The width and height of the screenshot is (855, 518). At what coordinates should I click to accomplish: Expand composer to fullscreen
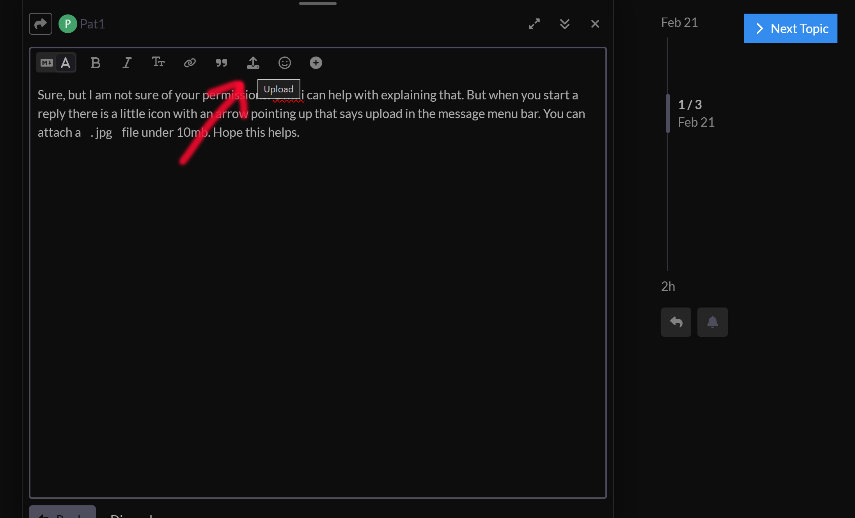tap(534, 24)
